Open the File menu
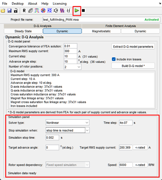This screenshot has height=180, width=162. [x=5, y=3]
